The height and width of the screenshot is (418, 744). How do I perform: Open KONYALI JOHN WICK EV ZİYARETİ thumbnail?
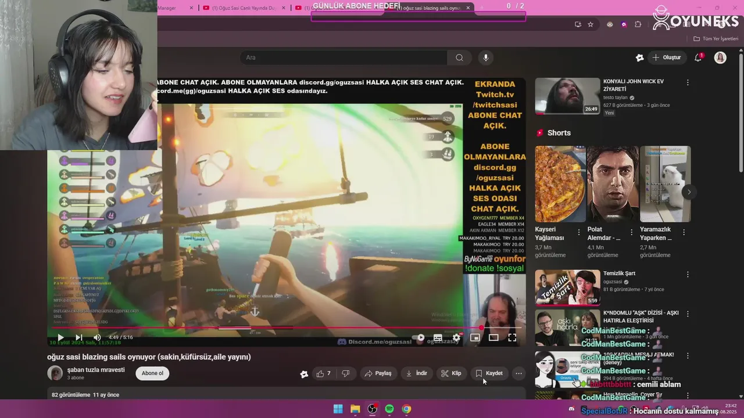click(x=567, y=96)
